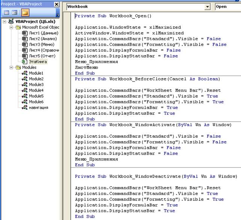Close the Project - VBAProject panel
241x220 pixels.
pyautogui.click(x=56, y=4)
